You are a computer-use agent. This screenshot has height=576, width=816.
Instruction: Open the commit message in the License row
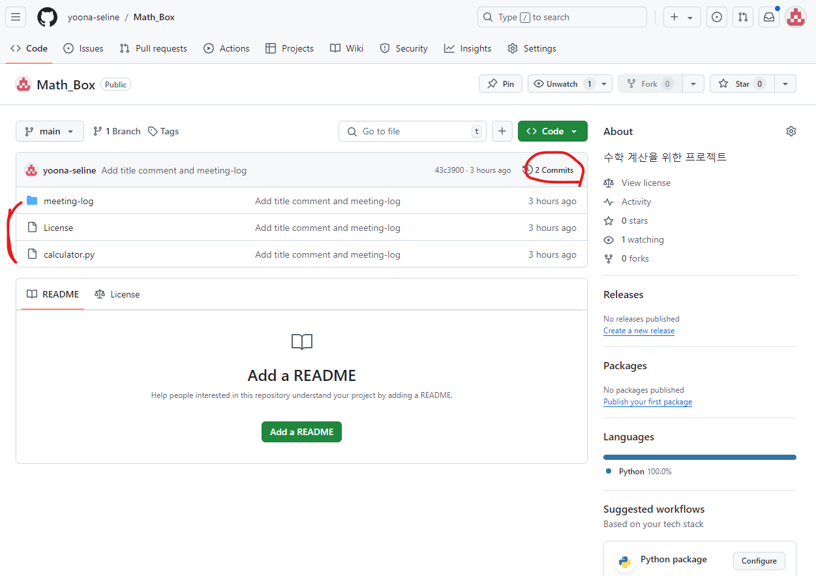327,228
